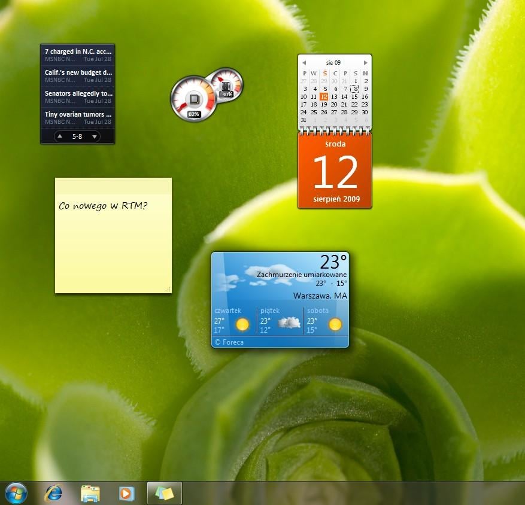The image size is (525, 505).
Task: Select the highlighted date 12 on the calendar
Action: click(x=324, y=96)
